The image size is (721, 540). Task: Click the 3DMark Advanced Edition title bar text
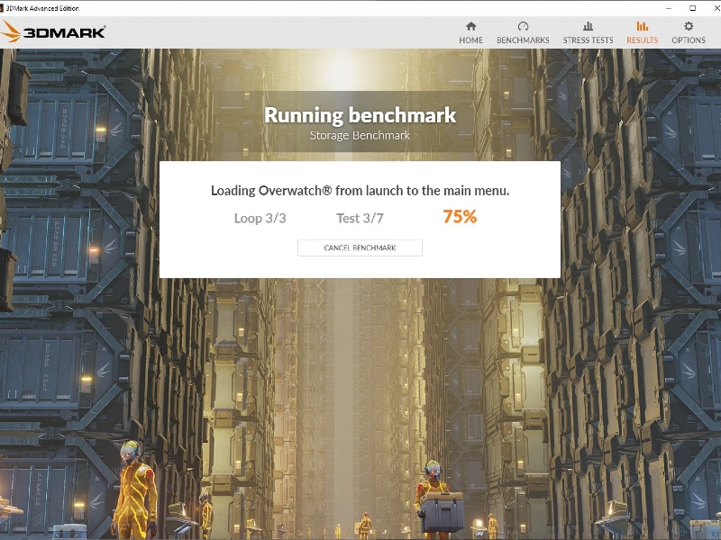(43, 6)
